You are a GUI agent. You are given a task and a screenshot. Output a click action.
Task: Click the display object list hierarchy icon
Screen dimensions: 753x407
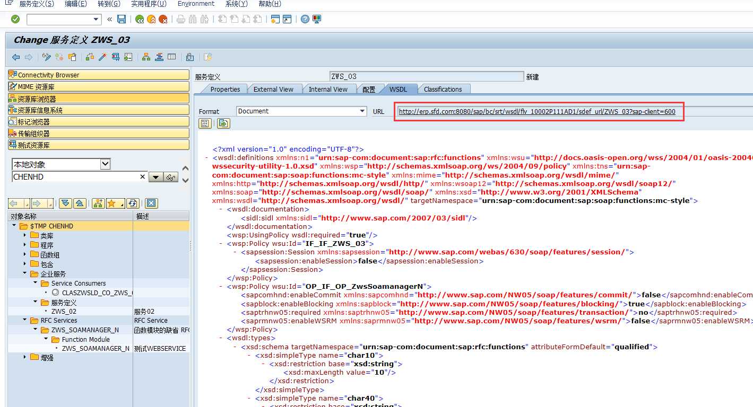pos(146,57)
